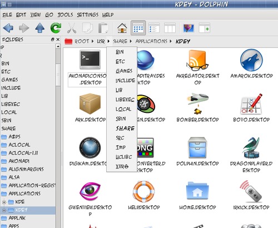This screenshot has width=278, height=228.
Task: Select Sbin in the Folders panel
Action: [x=6, y=120]
